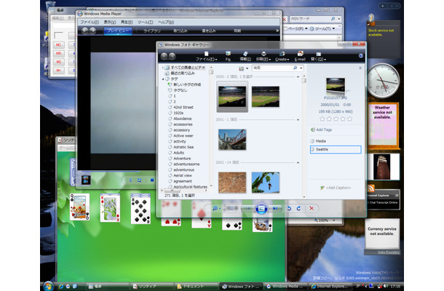Open ツール menu in Windows Media Player

(x=146, y=22)
